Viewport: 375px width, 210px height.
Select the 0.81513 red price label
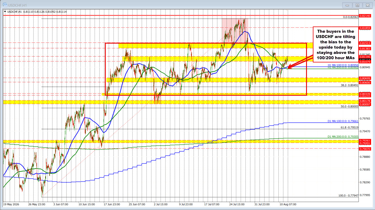[364, 43]
